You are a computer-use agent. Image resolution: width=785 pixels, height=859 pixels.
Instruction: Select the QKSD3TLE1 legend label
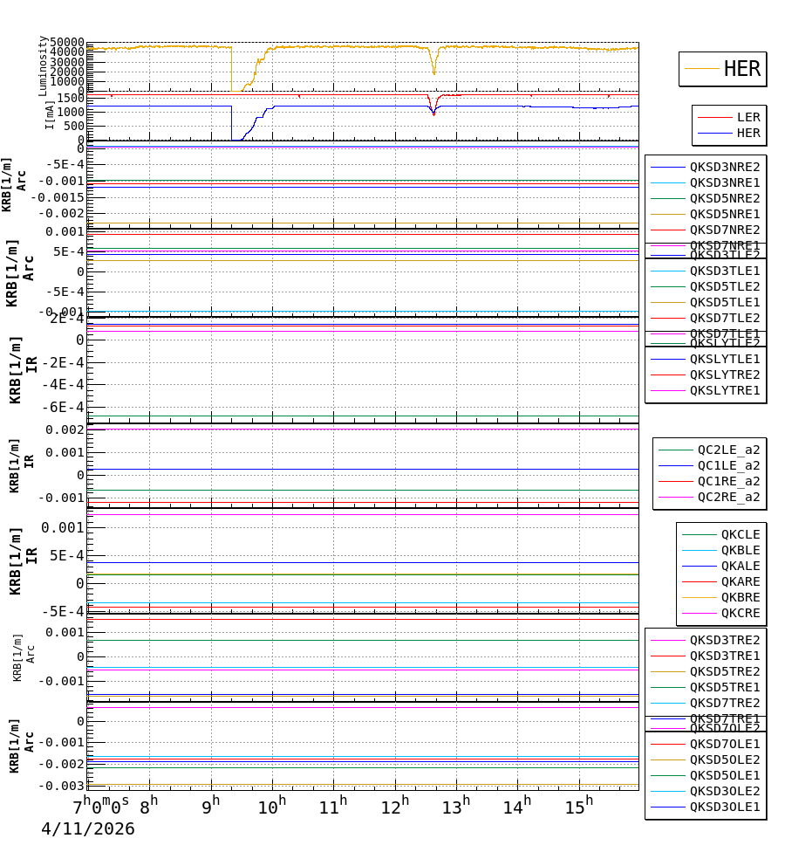[x=725, y=271]
